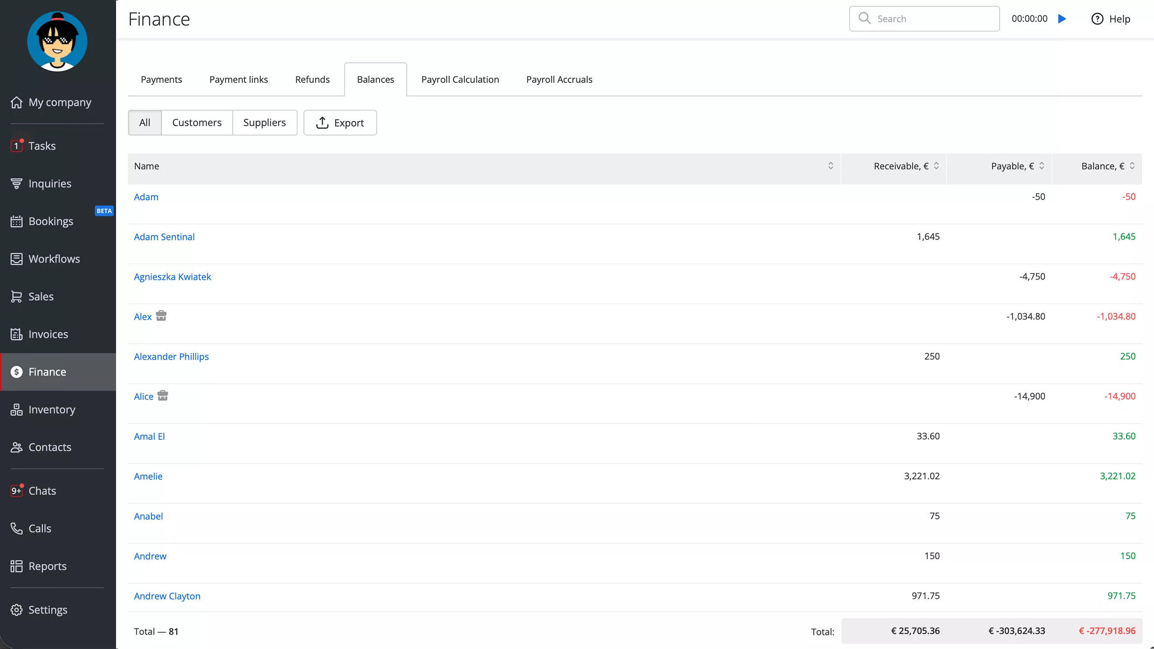Open Chats with 9+ badge
This screenshot has height=649, width=1154.
click(x=42, y=490)
